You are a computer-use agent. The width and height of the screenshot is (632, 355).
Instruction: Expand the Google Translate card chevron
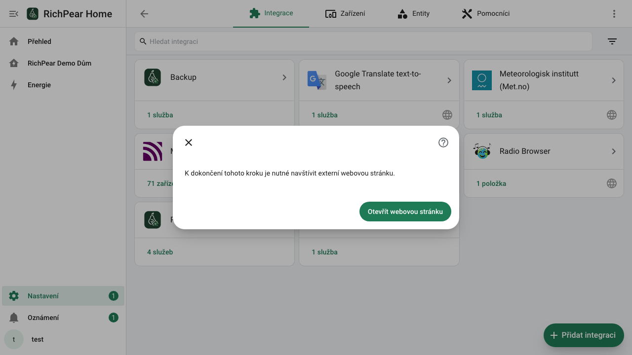coord(449,80)
